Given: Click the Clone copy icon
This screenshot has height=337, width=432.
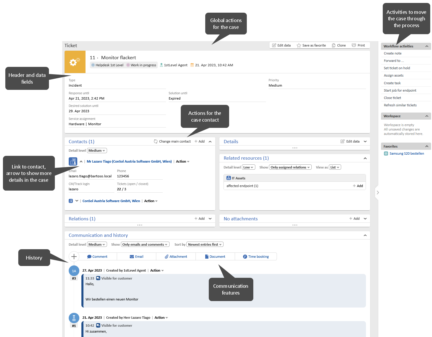Looking at the screenshot, I should coord(334,45).
